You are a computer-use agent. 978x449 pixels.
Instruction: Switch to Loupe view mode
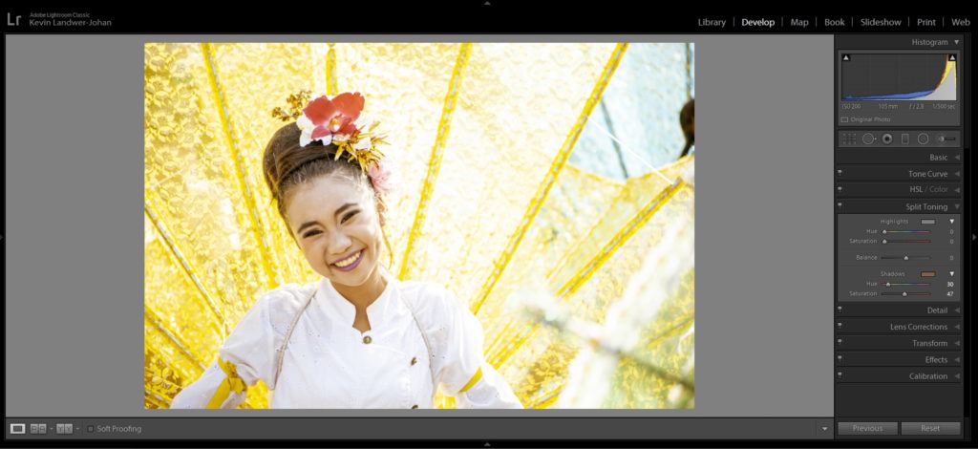point(17,429)
